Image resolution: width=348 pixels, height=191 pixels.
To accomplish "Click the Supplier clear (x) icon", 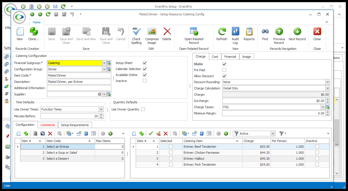I will [x=100, y=94].
